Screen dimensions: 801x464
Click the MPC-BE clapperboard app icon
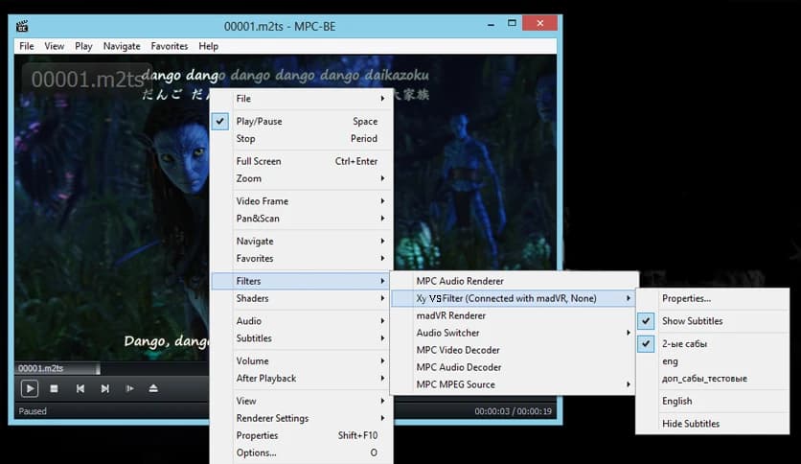coord(22,26)
